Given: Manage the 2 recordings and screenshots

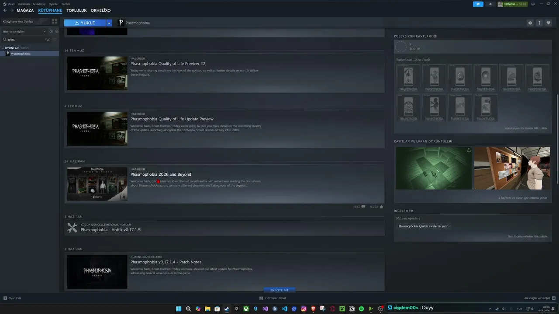Looking at the screenshot, I should pyautogui.click(x=523, y=198).
